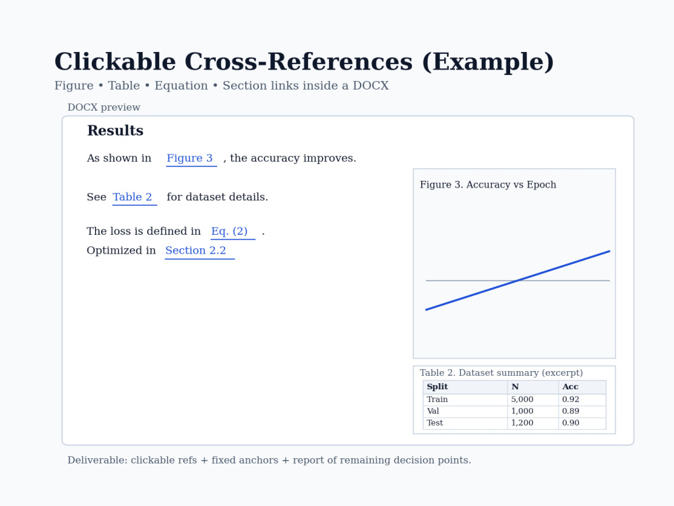
Task: Click the Deliverable note at bottom
Action: (269, 460)
